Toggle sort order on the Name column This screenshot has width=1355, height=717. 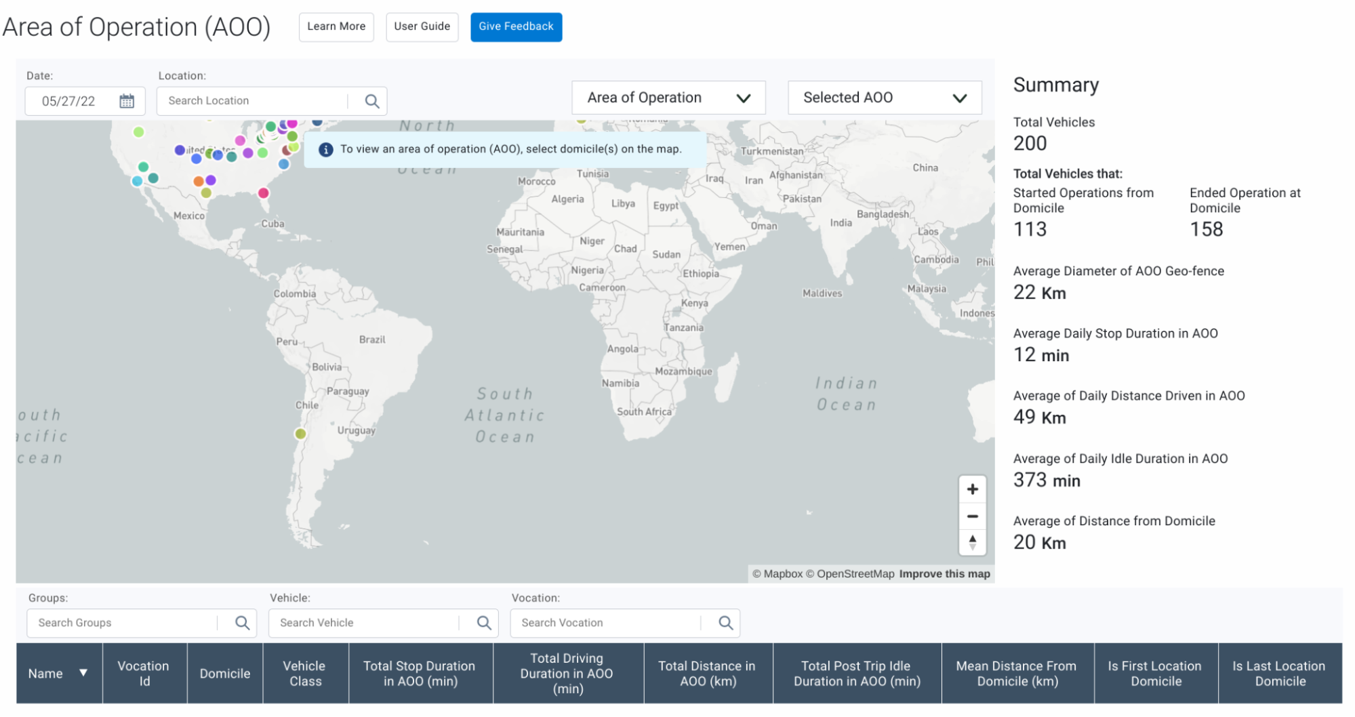[x=83, y=673]
